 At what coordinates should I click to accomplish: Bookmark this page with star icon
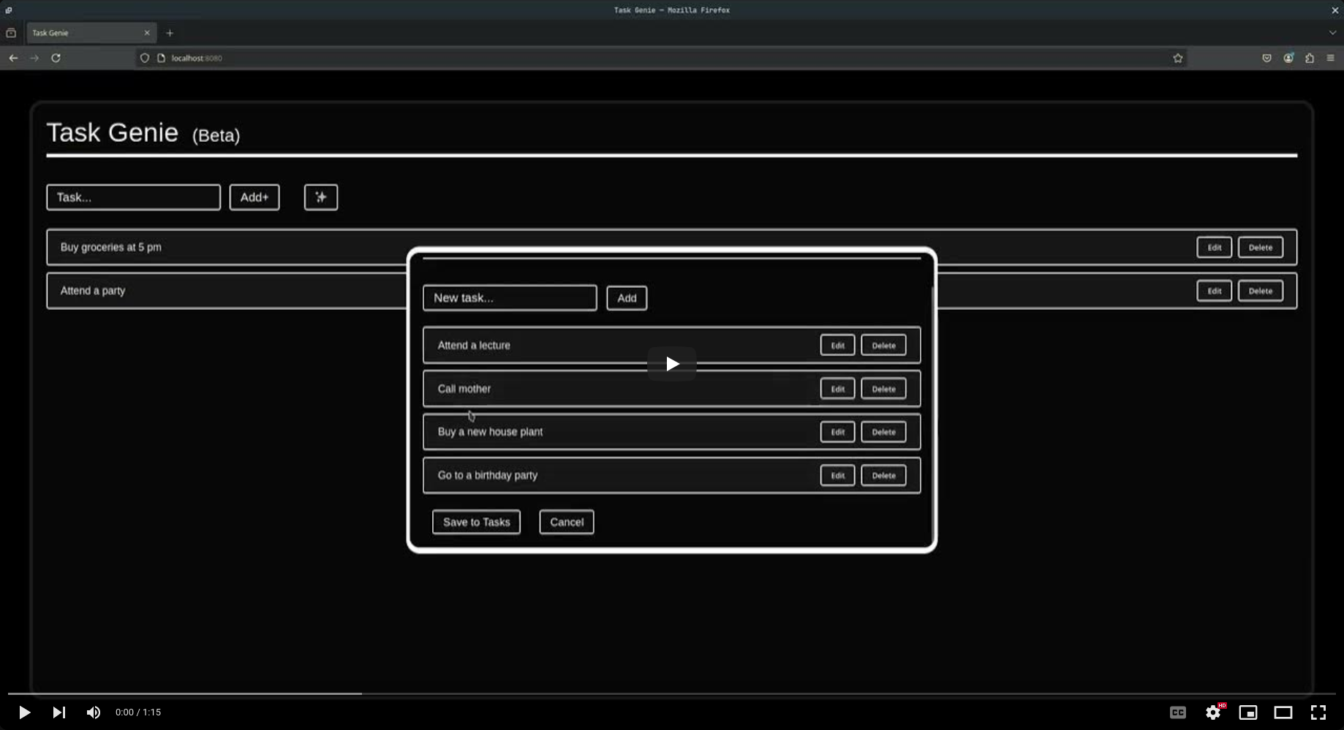[1177, 58]
